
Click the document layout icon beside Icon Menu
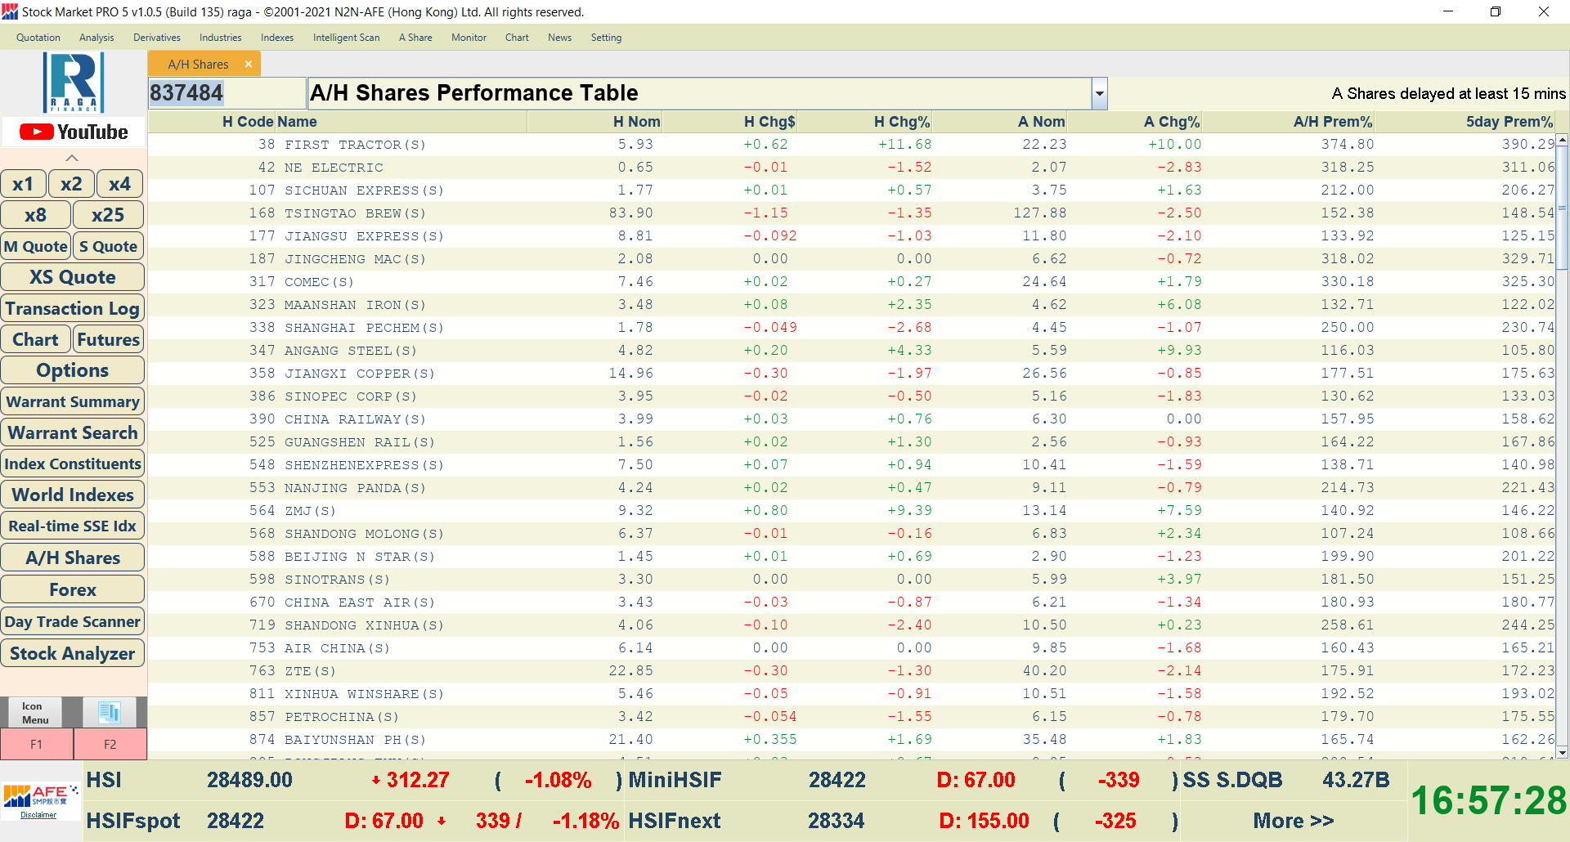pyautogui.click(x=109, y=712)
